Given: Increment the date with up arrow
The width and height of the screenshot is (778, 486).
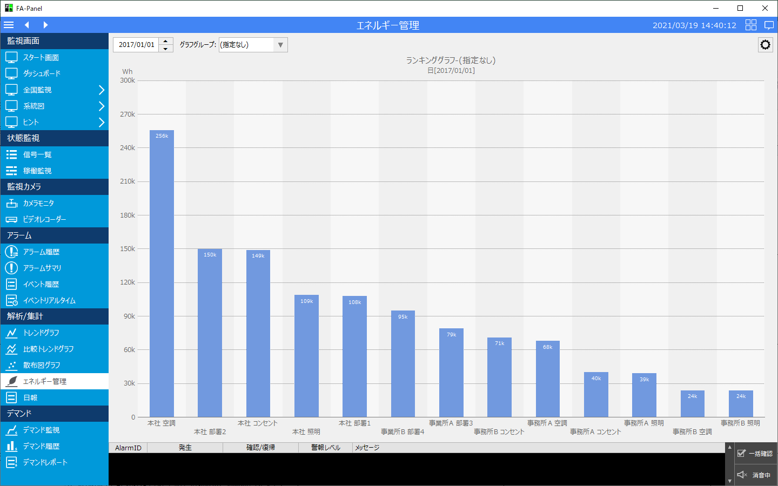Looking at the screenshot, I should click(x=166, y=41).
